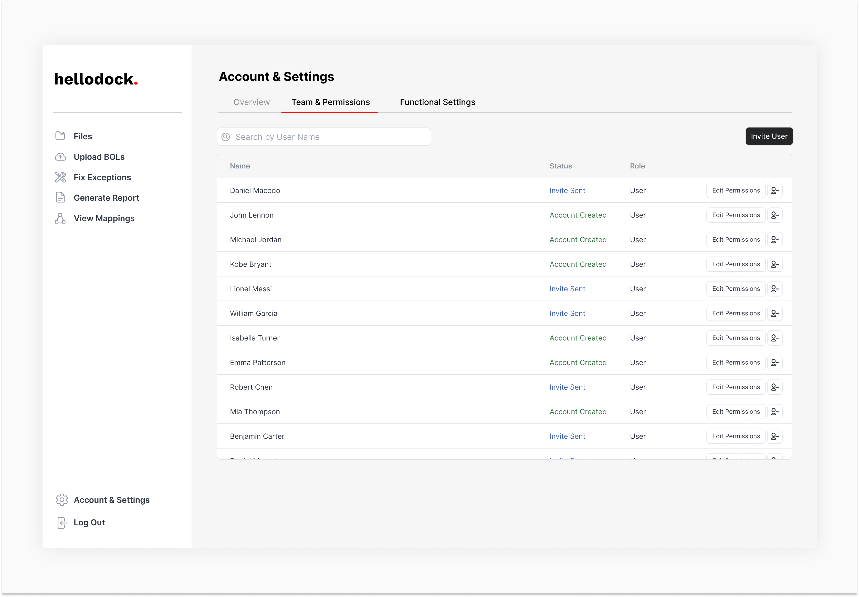Image resolution: width=859 pixels, height=597 pixels.
Task: Go to Upload BOLs page
Action: tap(99, 157)
